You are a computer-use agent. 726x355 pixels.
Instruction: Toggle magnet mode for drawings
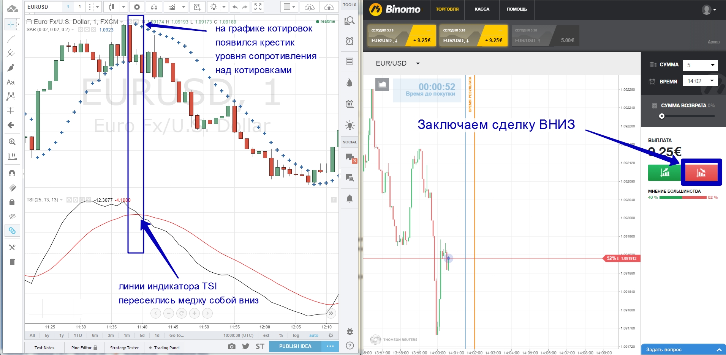tap(12, 173)
